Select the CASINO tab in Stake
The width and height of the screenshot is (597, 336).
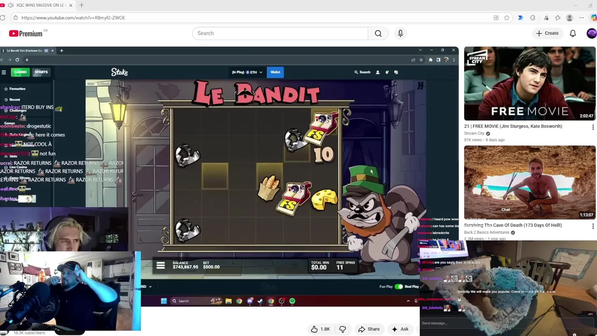(x=20, y=72)
